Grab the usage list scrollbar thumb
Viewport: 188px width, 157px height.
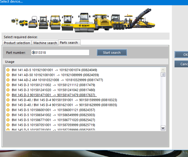point(163,75)
